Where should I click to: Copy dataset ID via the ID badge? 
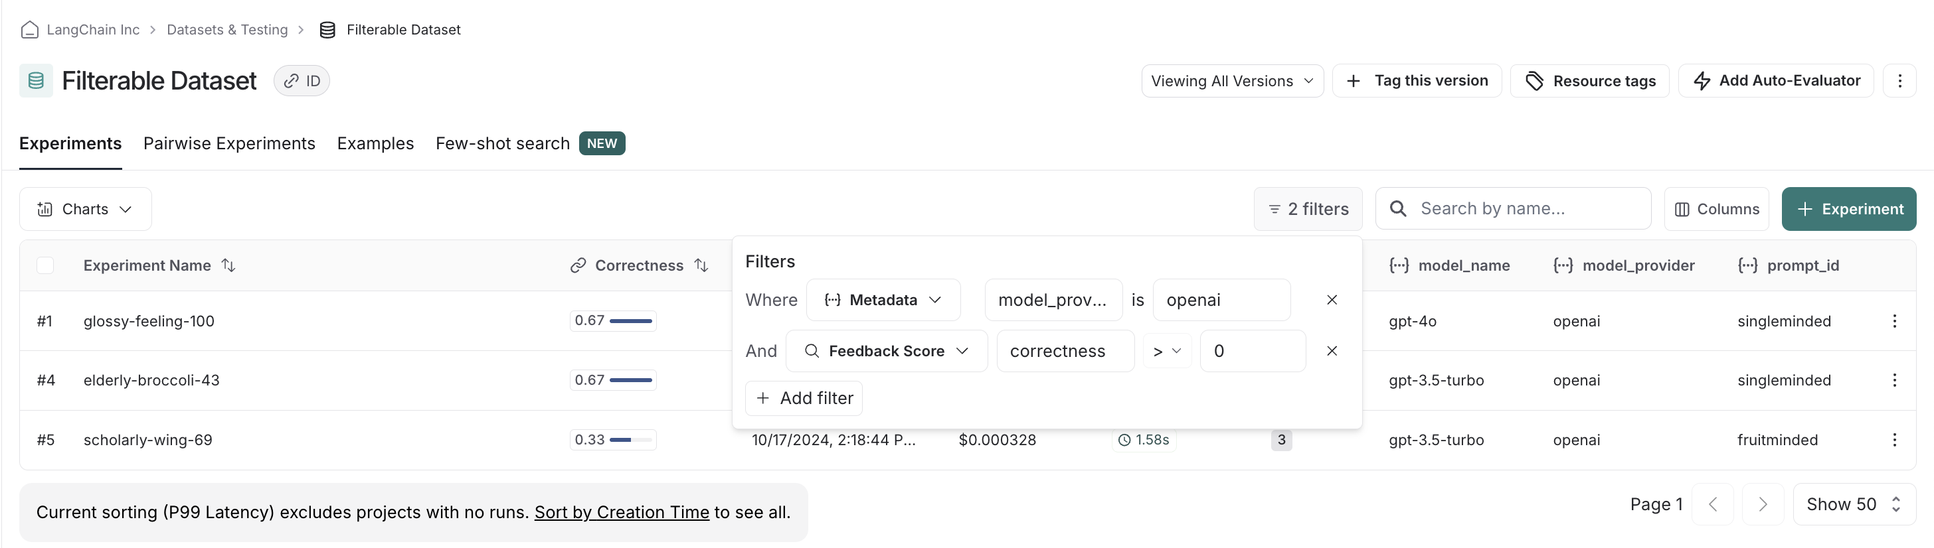pos(302,81)
